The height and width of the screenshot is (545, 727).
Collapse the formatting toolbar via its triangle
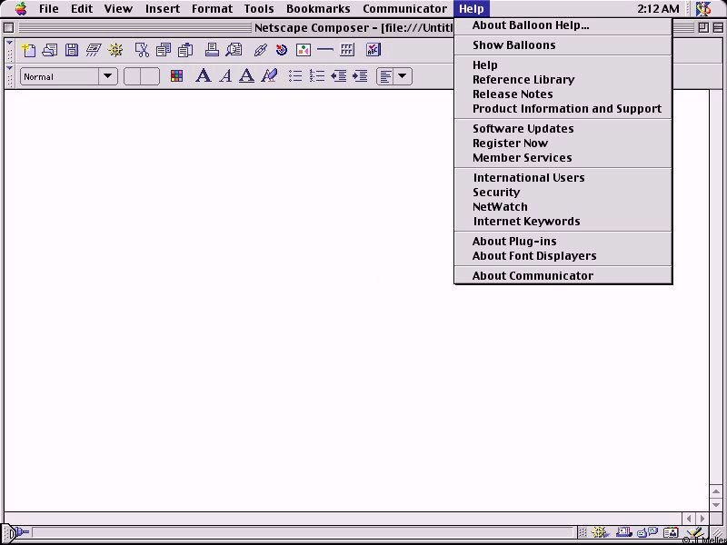pos(9,67)
